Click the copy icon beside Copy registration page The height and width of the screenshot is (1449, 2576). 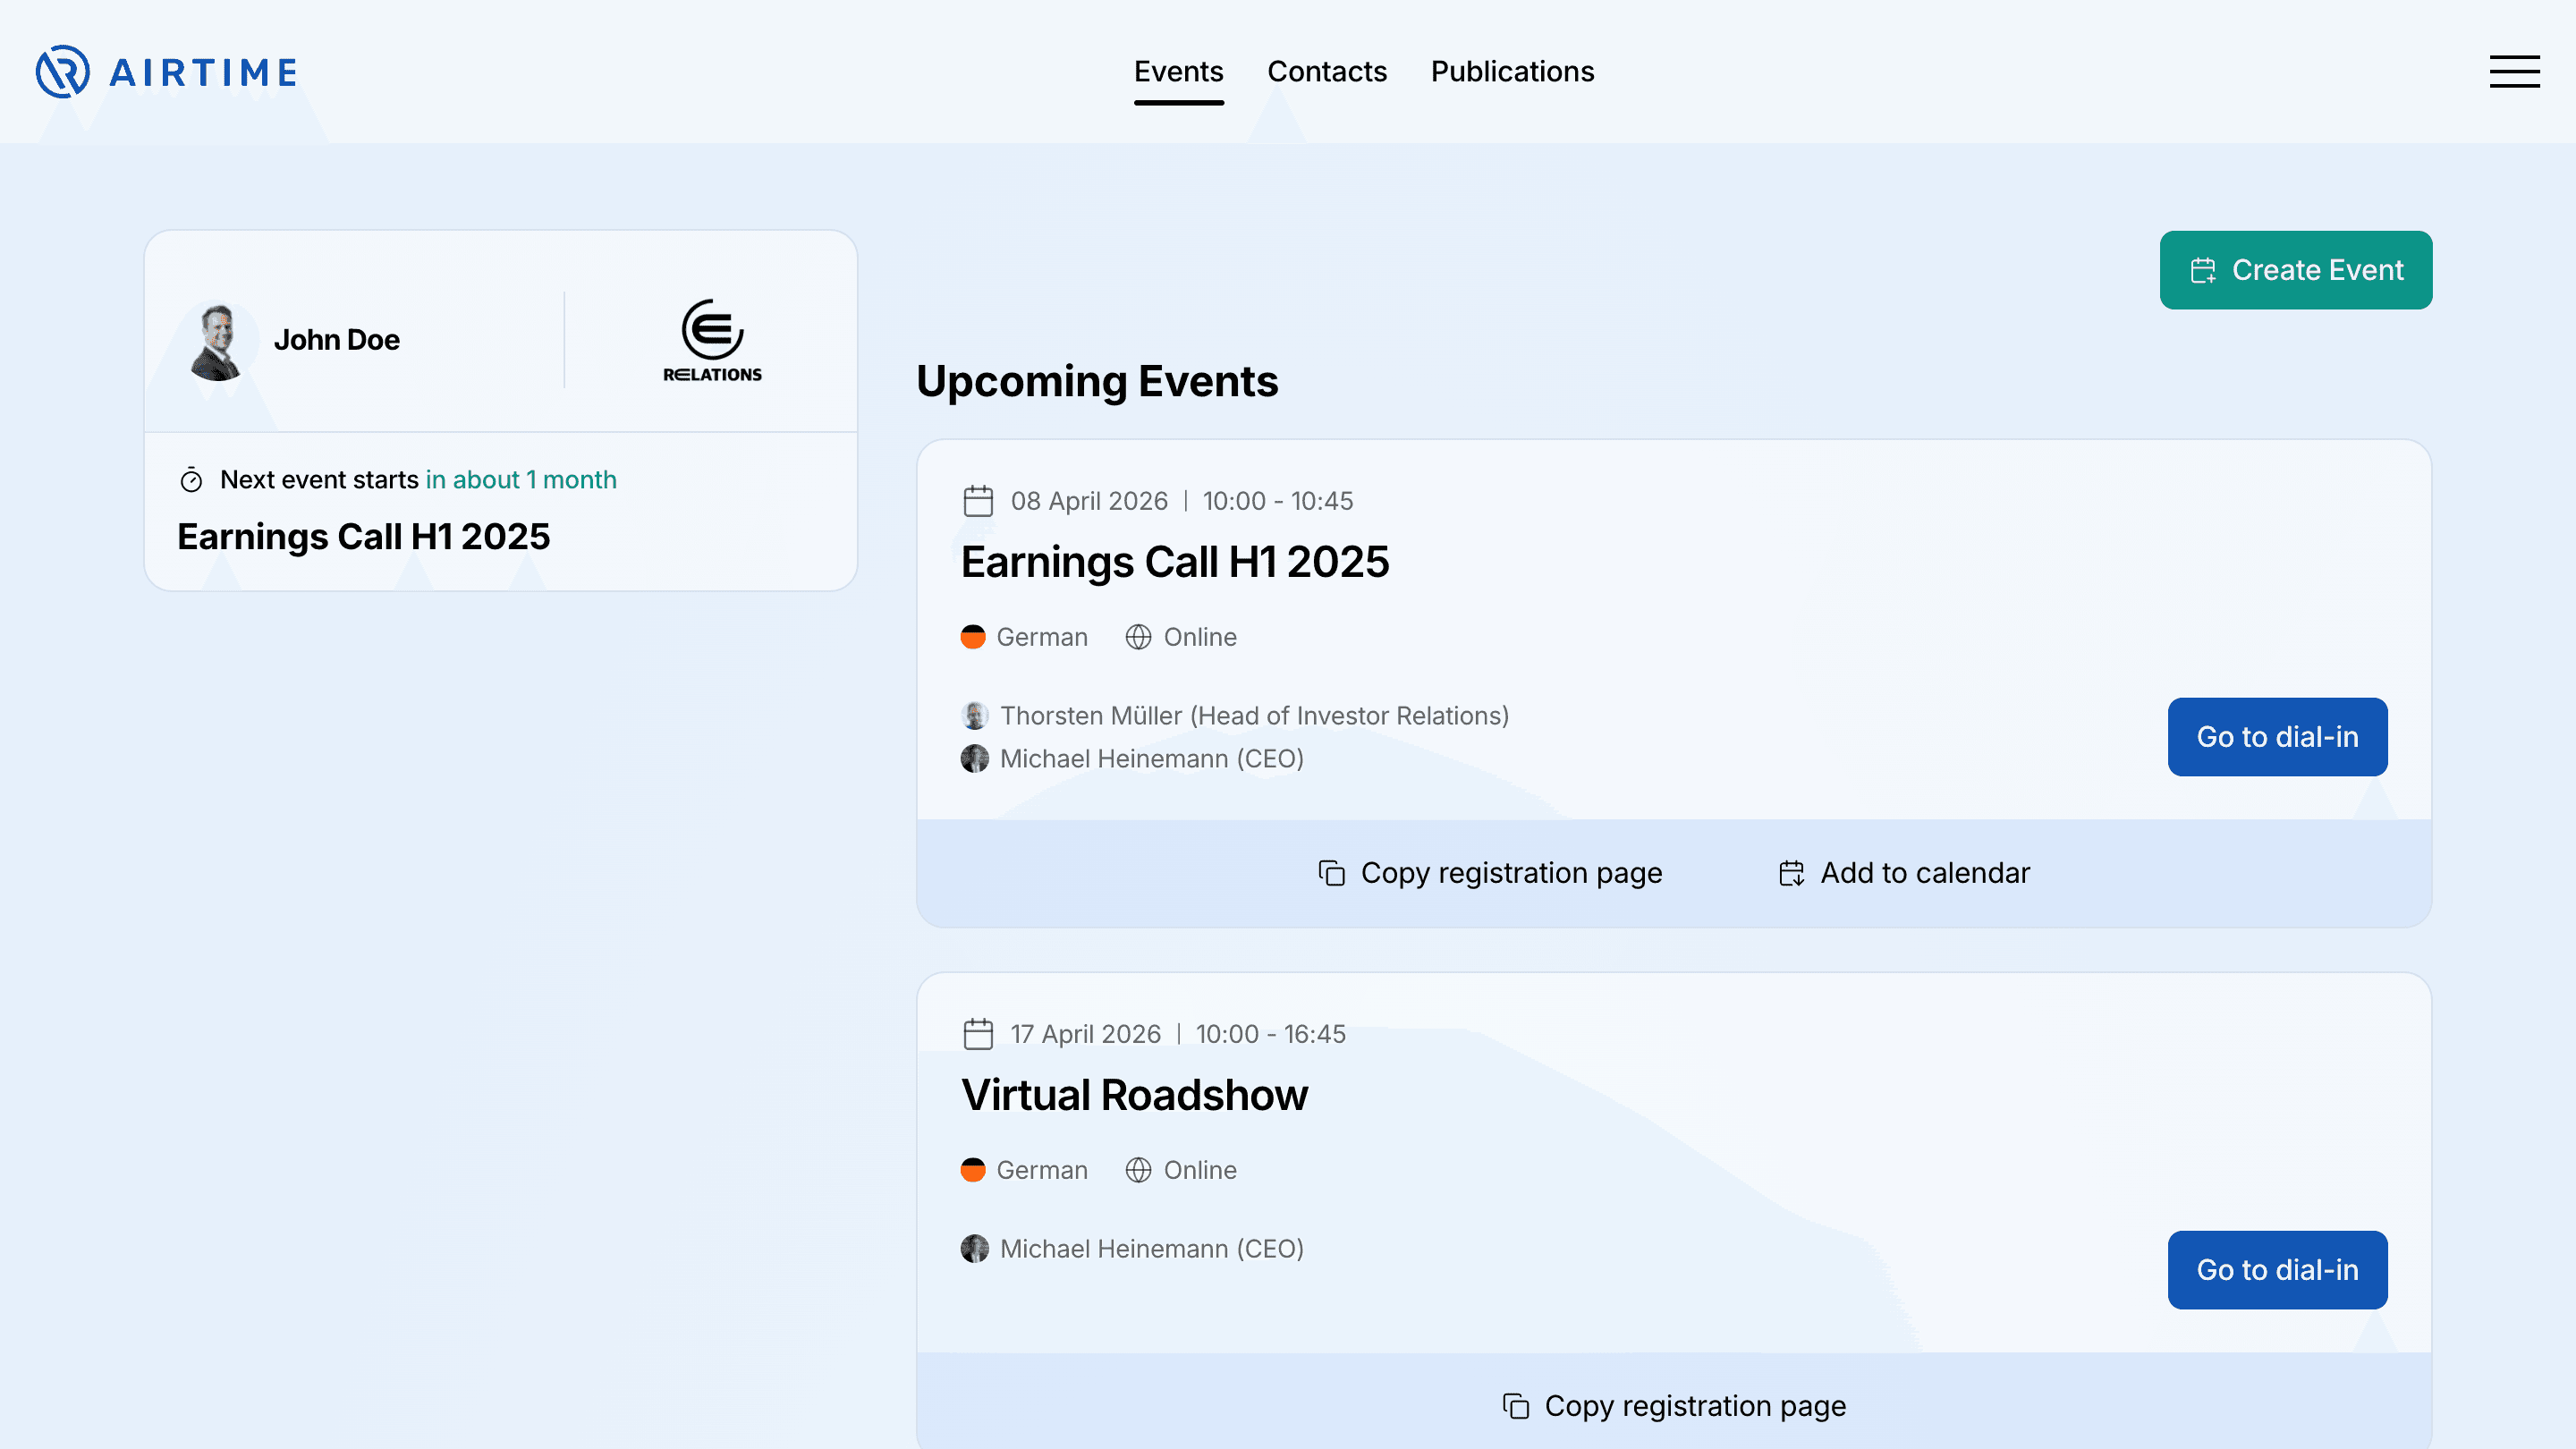[x=1330, y=872]
